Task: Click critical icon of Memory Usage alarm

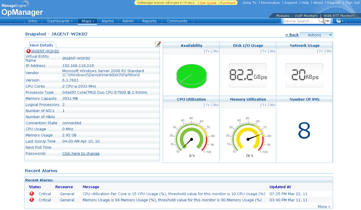Action: (x=32, y=200)
